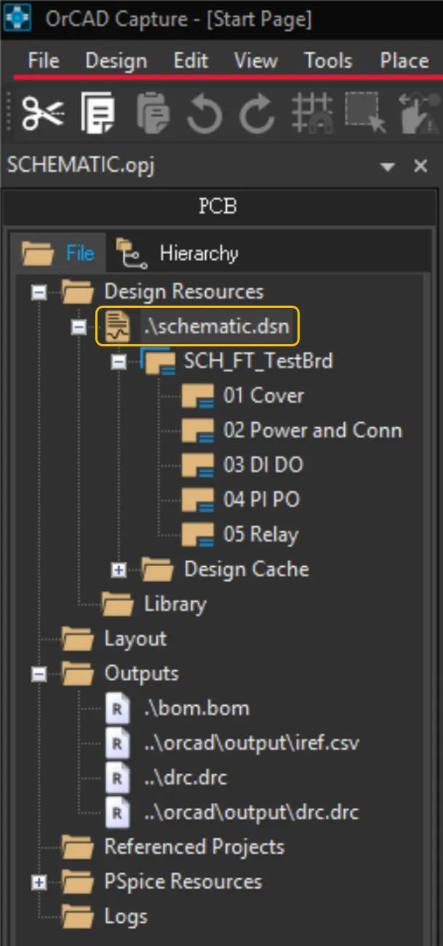Select the ..\orcad\output\iref.csv file
Image resolution: width=443 pixels, height=946 pixels.
click(252, 743)
